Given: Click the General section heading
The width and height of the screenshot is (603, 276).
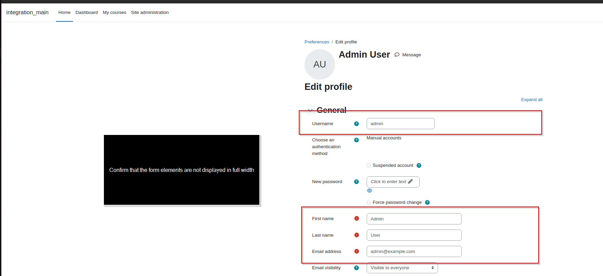Looking at the screenshot, I should [x=331, y=110].
